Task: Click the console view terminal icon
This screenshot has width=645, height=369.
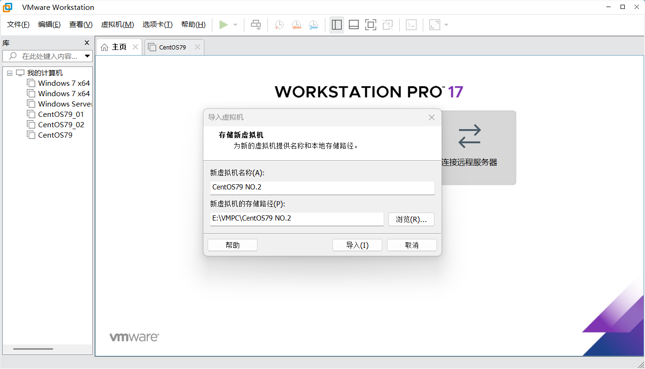Action: 411,25
